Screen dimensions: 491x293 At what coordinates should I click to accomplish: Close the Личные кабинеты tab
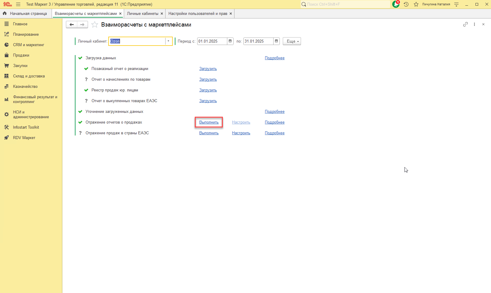pyautogui.click(x=162, y=14)
